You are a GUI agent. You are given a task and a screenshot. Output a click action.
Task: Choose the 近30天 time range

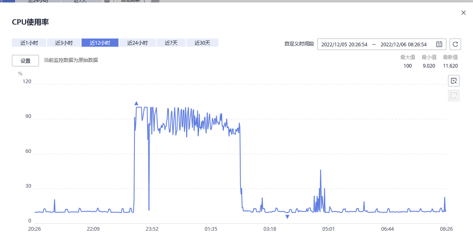pyautogui.click(x=202, y=43)
